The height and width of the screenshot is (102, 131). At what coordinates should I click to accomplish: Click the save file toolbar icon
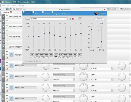click(x=7, y=9)
